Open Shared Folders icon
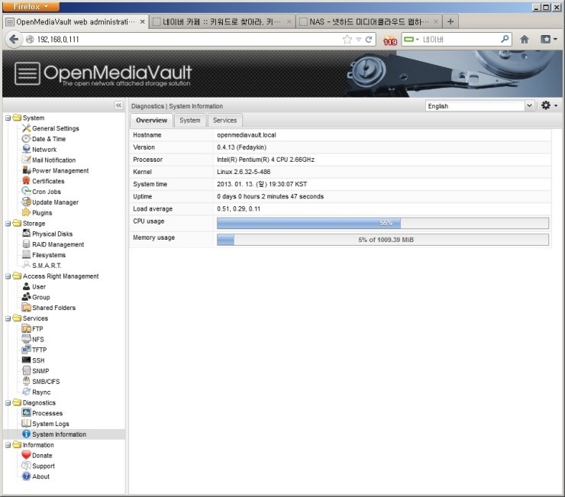 click(26, 307)
